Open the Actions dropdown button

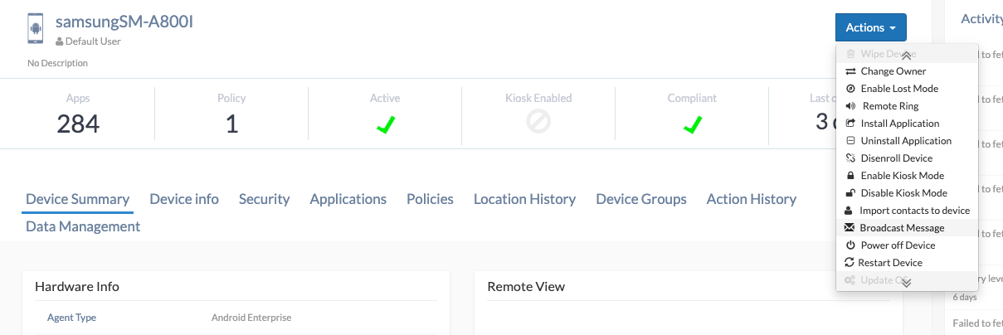point(870,27)
